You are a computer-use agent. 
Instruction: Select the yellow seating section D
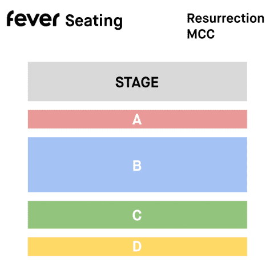coord(138,247)
